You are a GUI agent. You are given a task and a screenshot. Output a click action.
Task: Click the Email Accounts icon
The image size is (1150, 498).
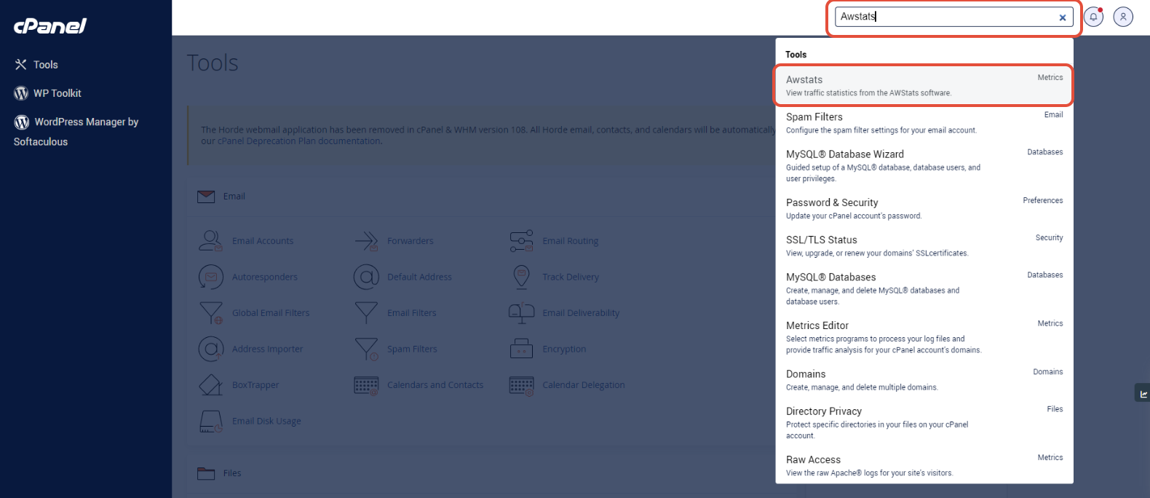pyautogui.click(x=210, y=241)
